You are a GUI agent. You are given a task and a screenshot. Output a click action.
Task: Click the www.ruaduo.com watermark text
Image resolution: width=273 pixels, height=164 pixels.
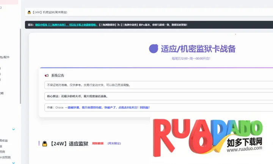click(243, 149)
